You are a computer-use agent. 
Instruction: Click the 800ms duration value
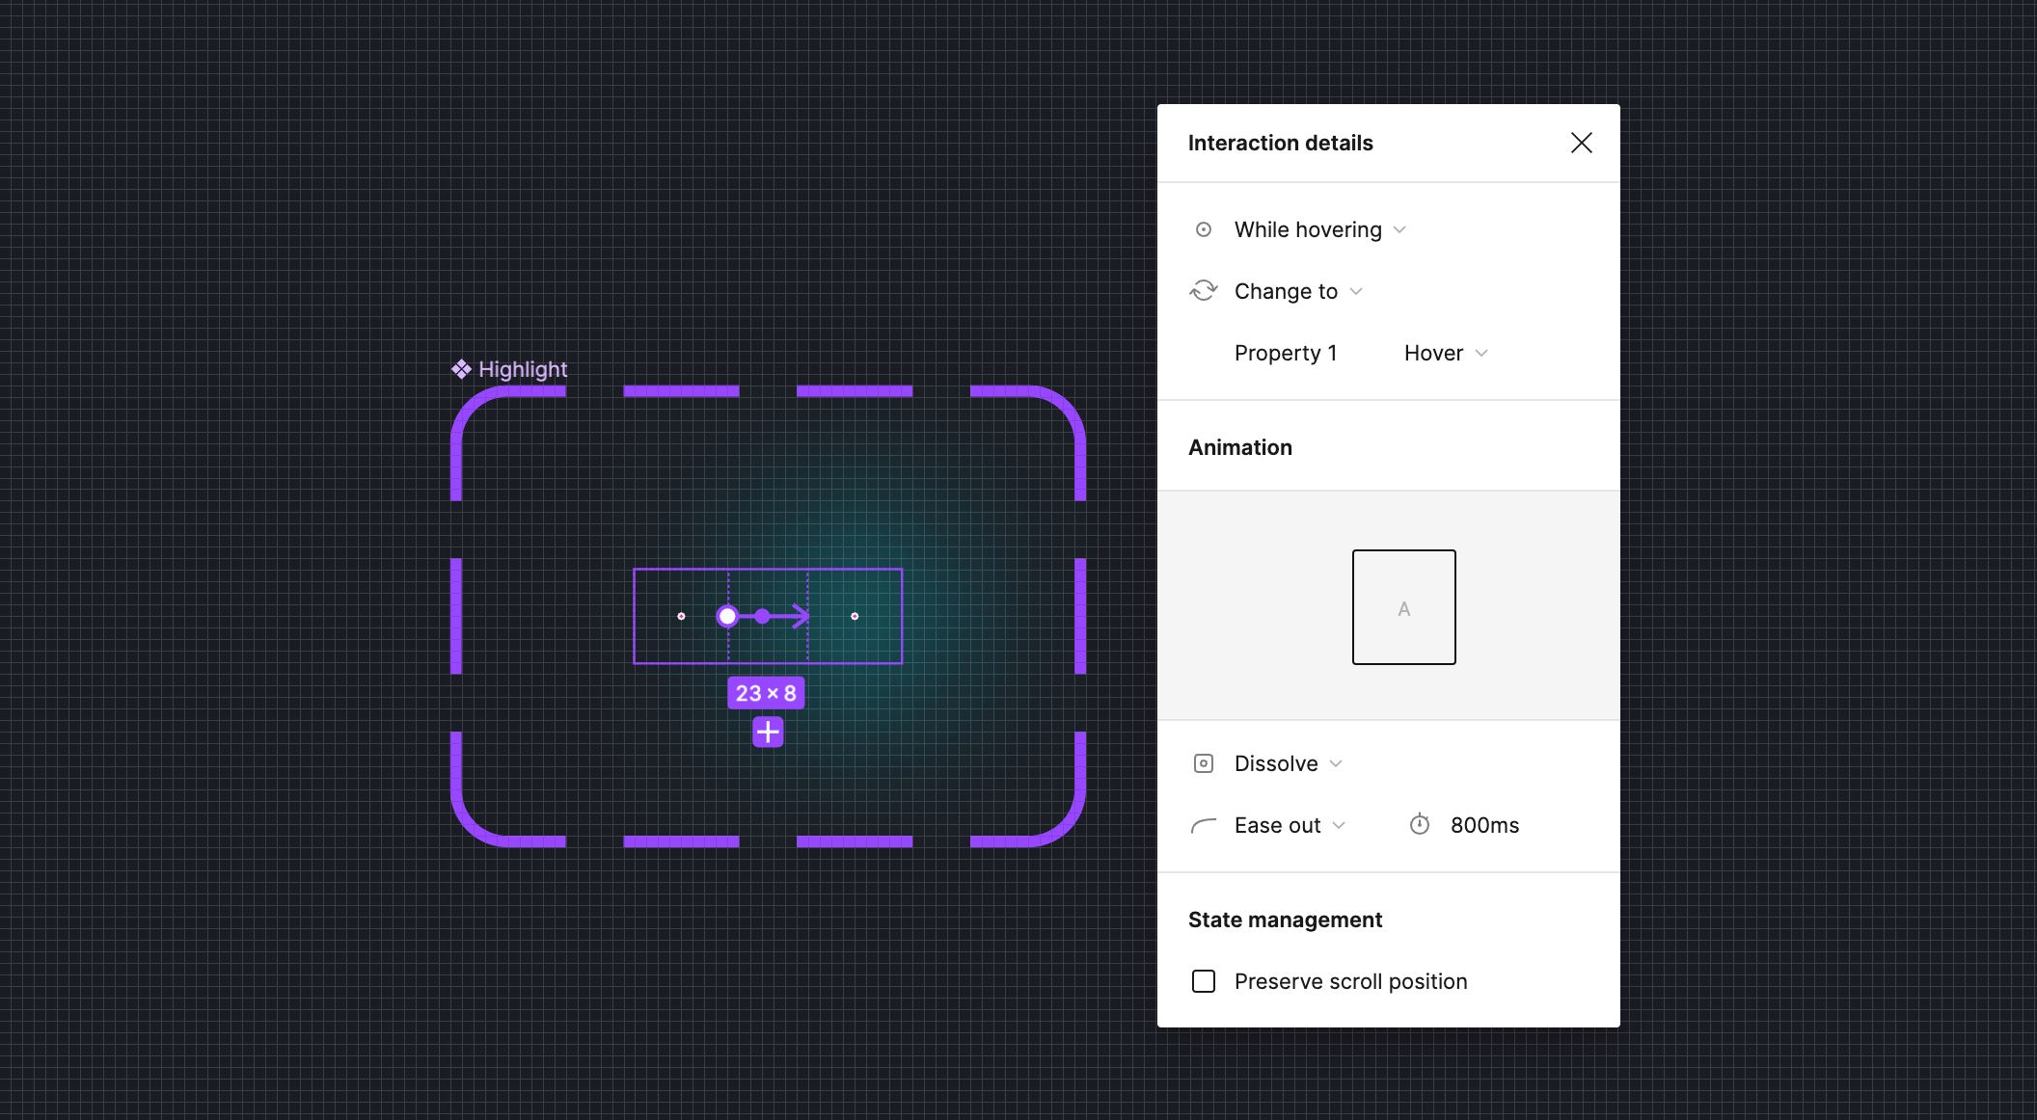(x=1484, y=824)
